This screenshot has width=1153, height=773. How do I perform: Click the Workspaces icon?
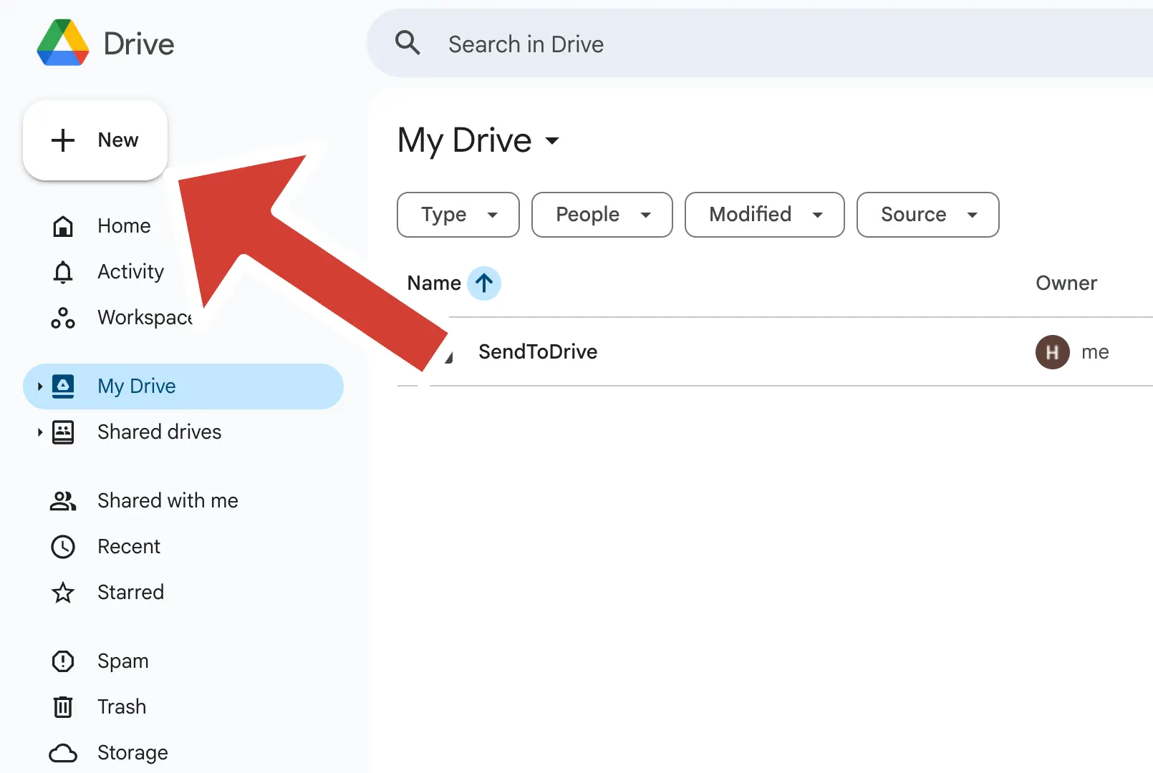click(63, 317)
